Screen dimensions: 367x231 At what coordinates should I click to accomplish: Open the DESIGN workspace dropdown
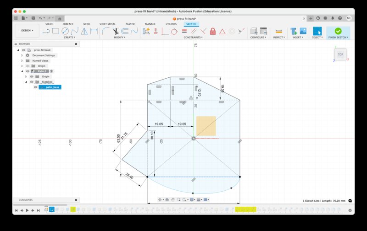tap(27, 30)
